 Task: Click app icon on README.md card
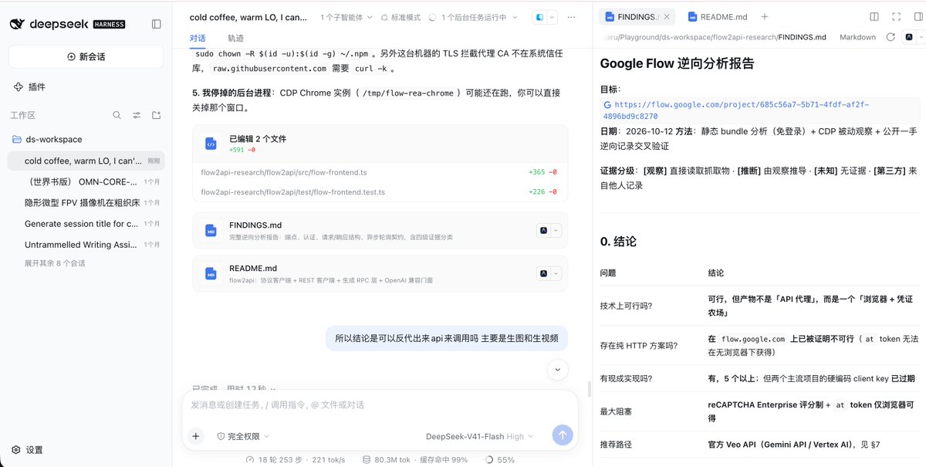point(543,273)
